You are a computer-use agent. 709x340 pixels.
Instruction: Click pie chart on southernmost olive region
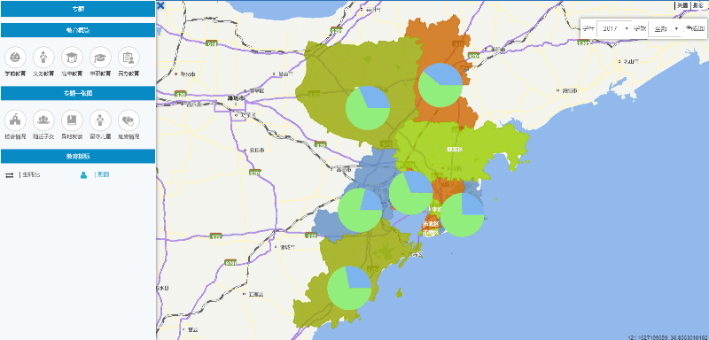coord(349,288)
